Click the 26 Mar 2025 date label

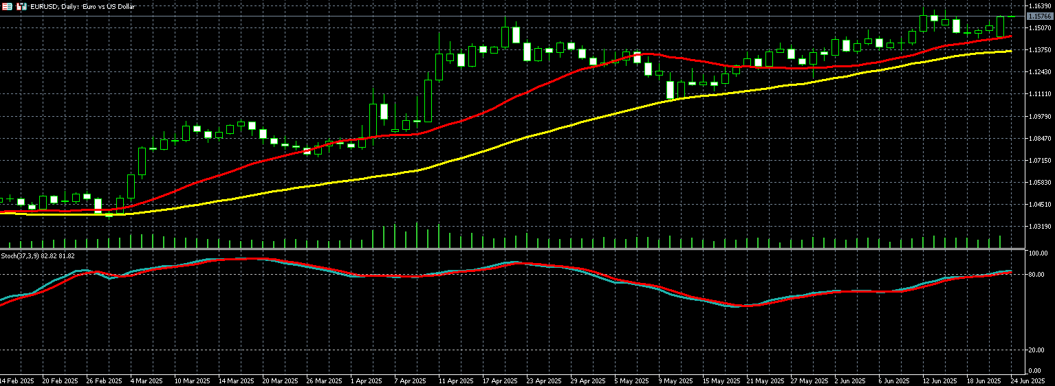(325, 381)
